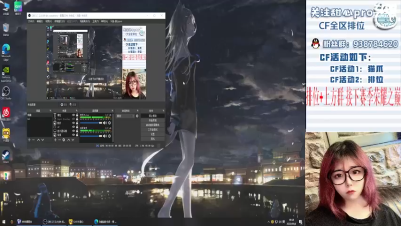Pop out the Controls dock using its header icon
Image resolution: width=401 pixels, height=226 pixels.
163,110
